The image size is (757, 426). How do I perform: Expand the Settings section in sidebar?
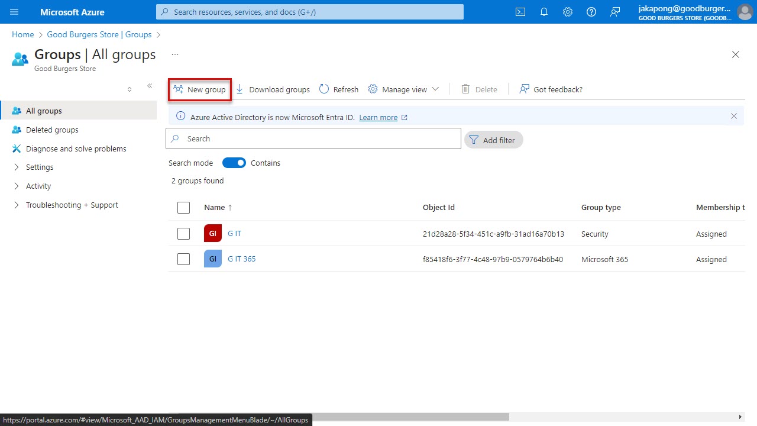point(40,167)
